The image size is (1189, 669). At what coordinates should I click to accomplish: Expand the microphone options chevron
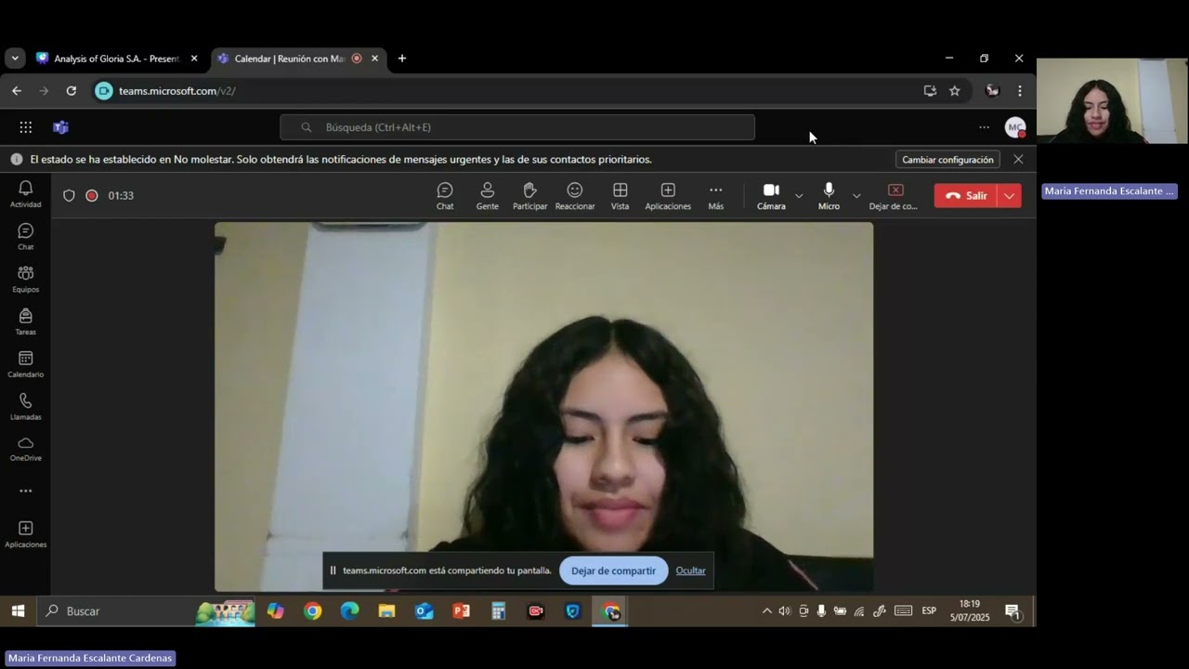point(856,196)
